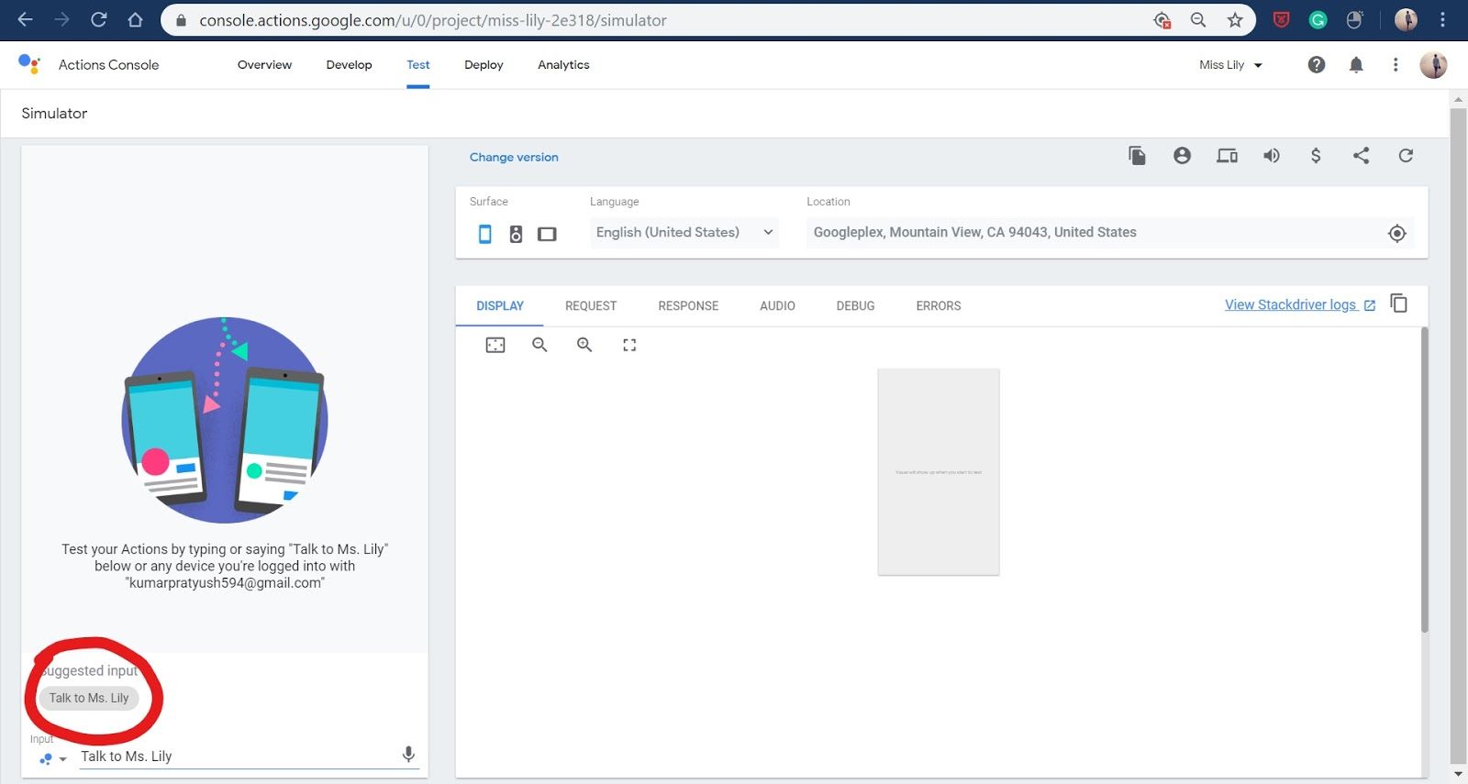This screenshot has height=784, width=1468.
Task: Open the Deploy tab
Action: tap(484, 65)
